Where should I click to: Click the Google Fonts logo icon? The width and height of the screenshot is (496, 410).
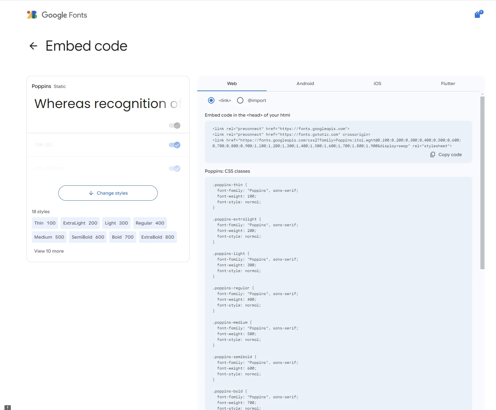32,15
